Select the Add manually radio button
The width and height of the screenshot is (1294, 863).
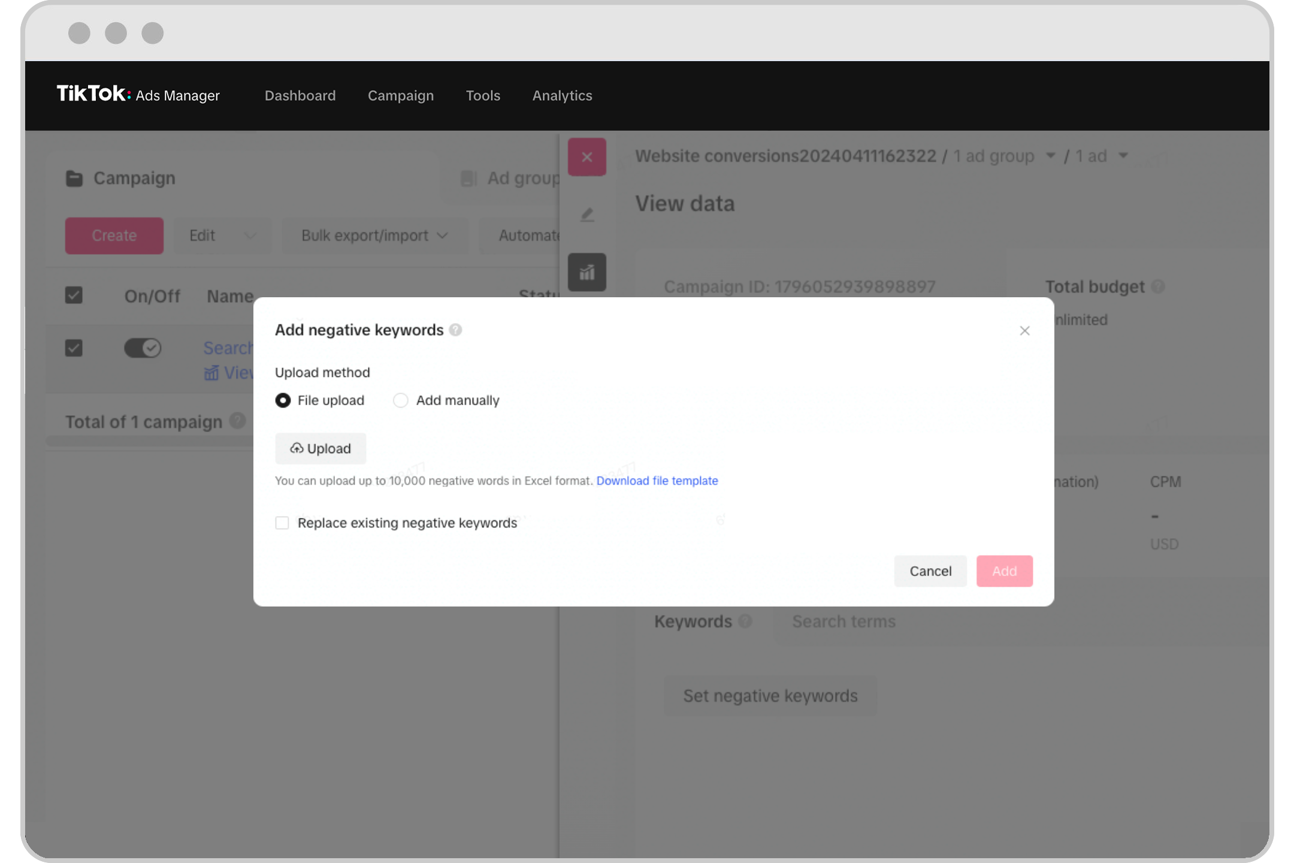[x=401, y=400]
